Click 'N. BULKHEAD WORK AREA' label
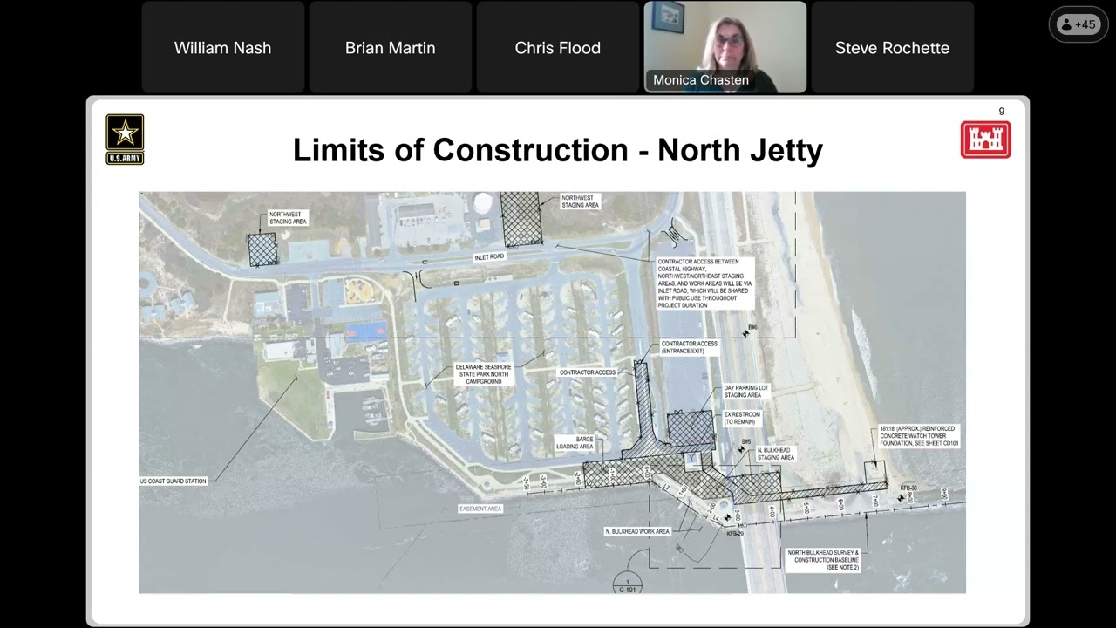Image resolution: width=1116 pixels, height=628 pixels. pyautogui.click(x=637, y=531)
